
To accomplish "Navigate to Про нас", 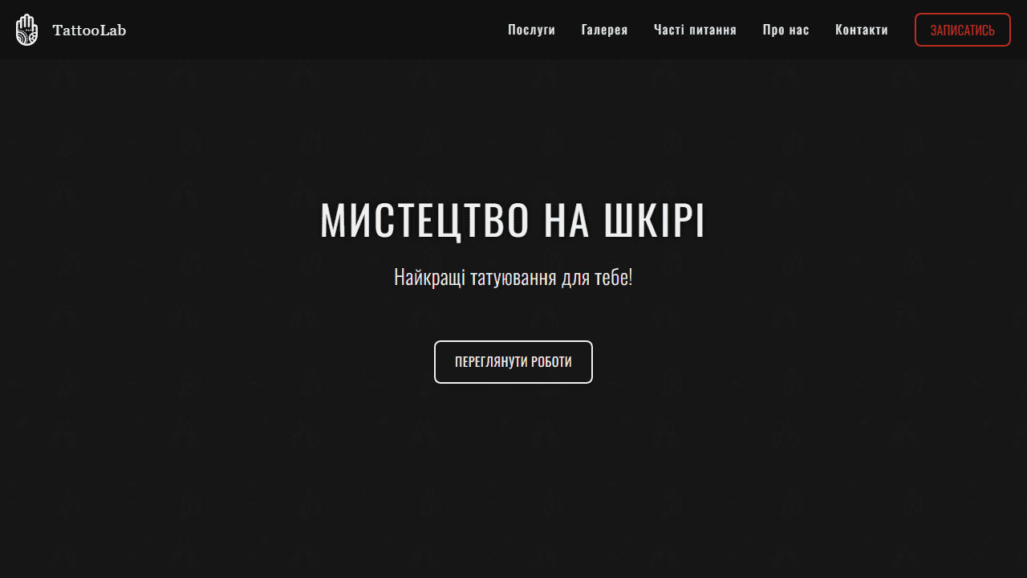I will coord(785,30).
